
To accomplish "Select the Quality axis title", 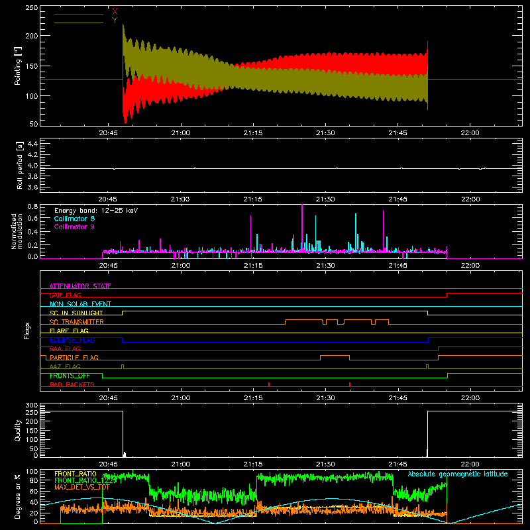I will pos(18,430).
